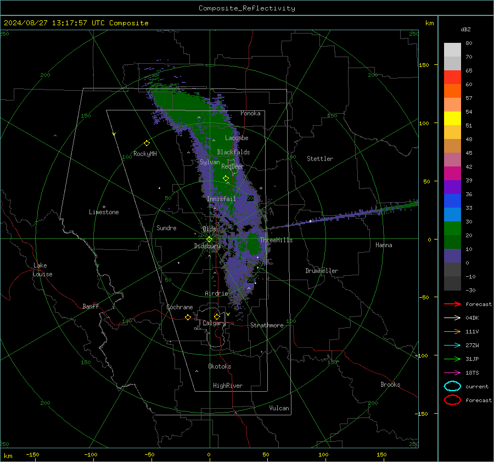Click the cyan current ellipse icon
The width and height of the screenshot is (494, 462).
click(x=452, y=386)
